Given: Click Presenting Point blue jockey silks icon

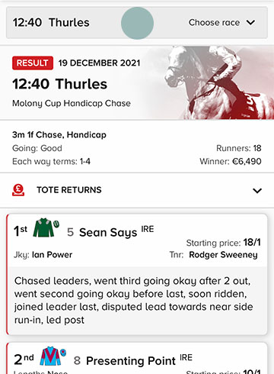Looking at the screenshot, I should (x=50, y=356).
